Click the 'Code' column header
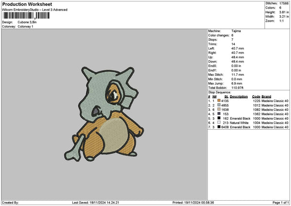Image resolution: width=291 pixels, height=206 pixels. pyautogui.click(x=256, y=97)
